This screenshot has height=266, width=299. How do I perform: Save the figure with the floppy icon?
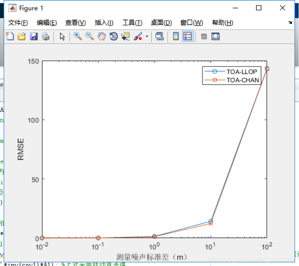pyautogui.click(x=34, y=36)
